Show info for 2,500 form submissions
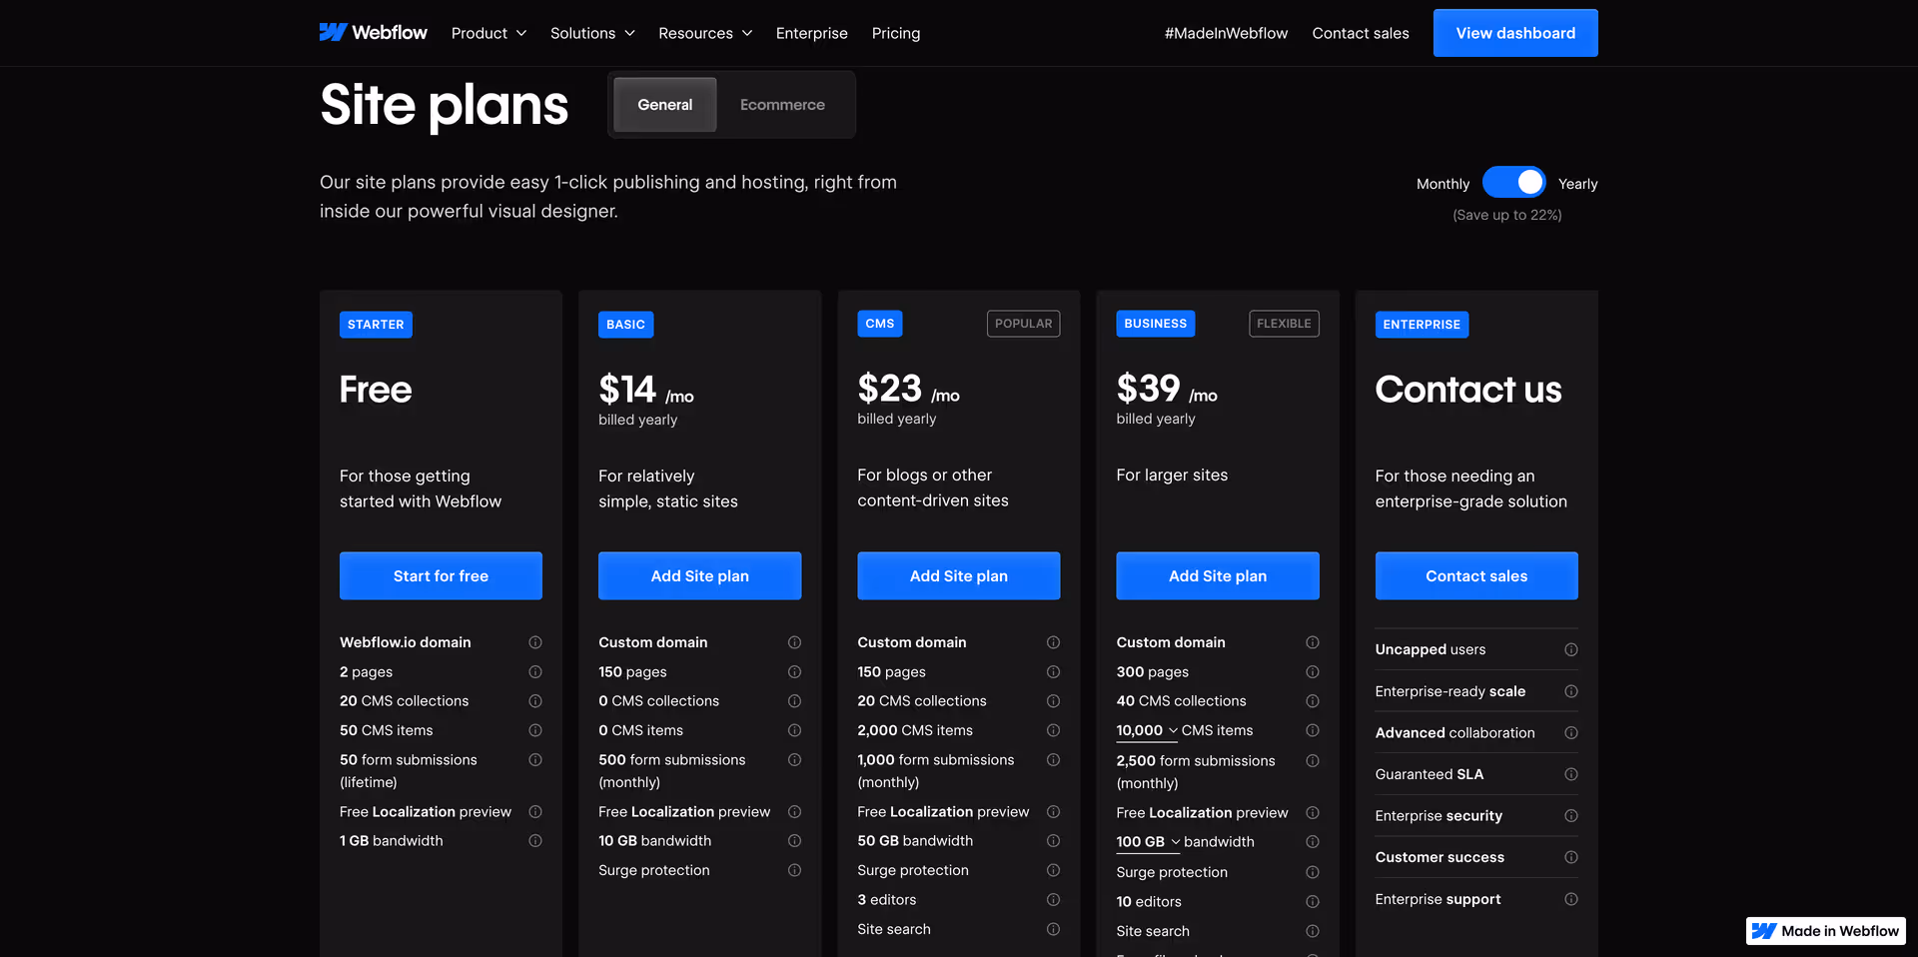 pos(1313,761)
